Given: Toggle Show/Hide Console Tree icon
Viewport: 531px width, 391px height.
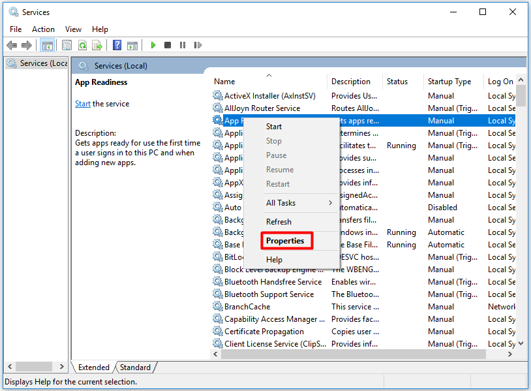Looking at the screenshot, I should [47, 45].
